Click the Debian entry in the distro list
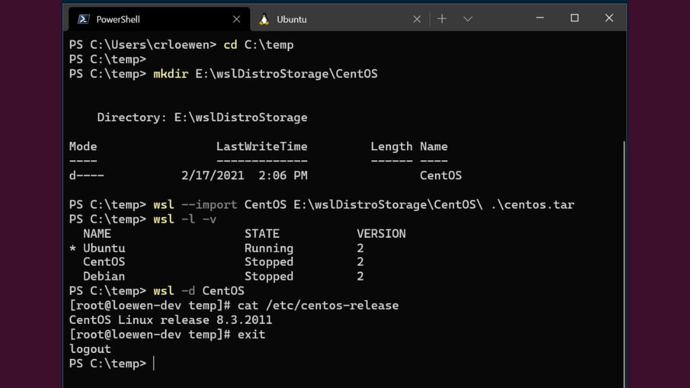Screen dimensions: 690x388 pos(104,276)
